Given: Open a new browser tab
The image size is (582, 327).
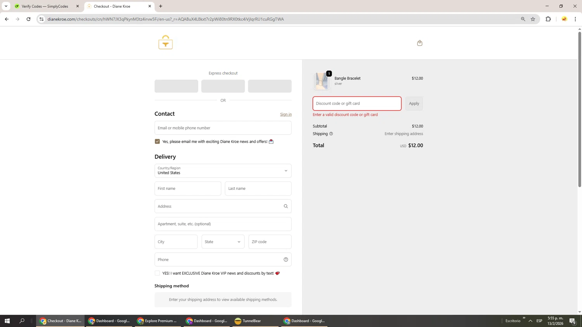Looking at the screenshot, I should 161,6.
